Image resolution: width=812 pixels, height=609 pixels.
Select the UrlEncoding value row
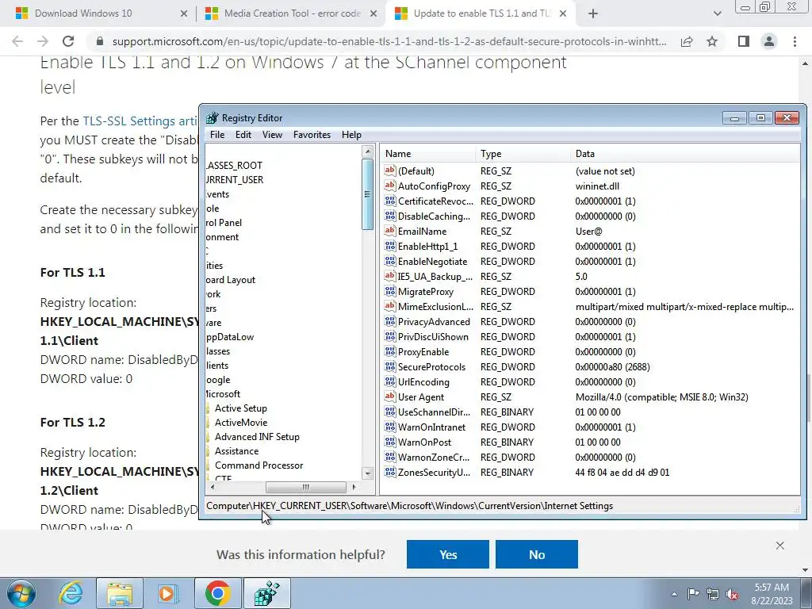(x=590, y=381)
